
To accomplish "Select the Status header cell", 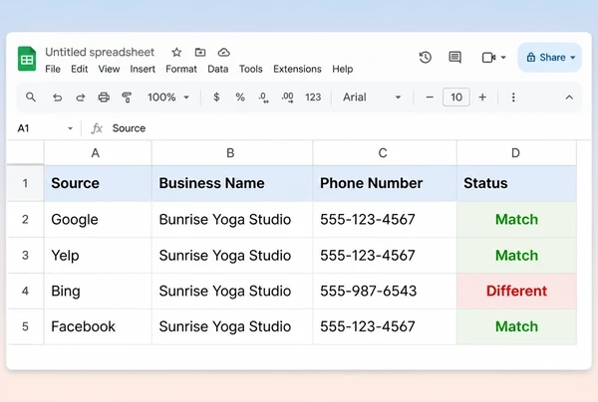I will pyautogui.click(x=516, y=183).
